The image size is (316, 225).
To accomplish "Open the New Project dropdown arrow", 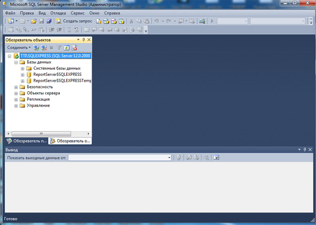I will click(x=17, y=21).
